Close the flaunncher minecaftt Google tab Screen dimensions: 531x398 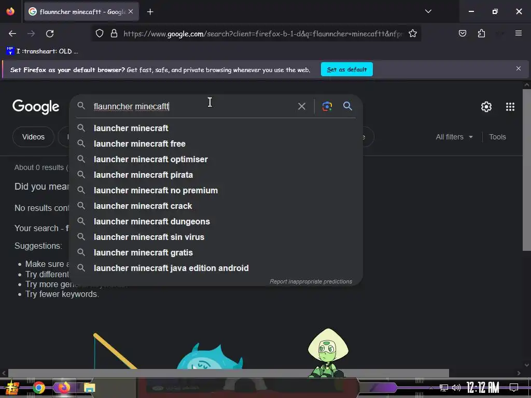click(x=131, y=11)
